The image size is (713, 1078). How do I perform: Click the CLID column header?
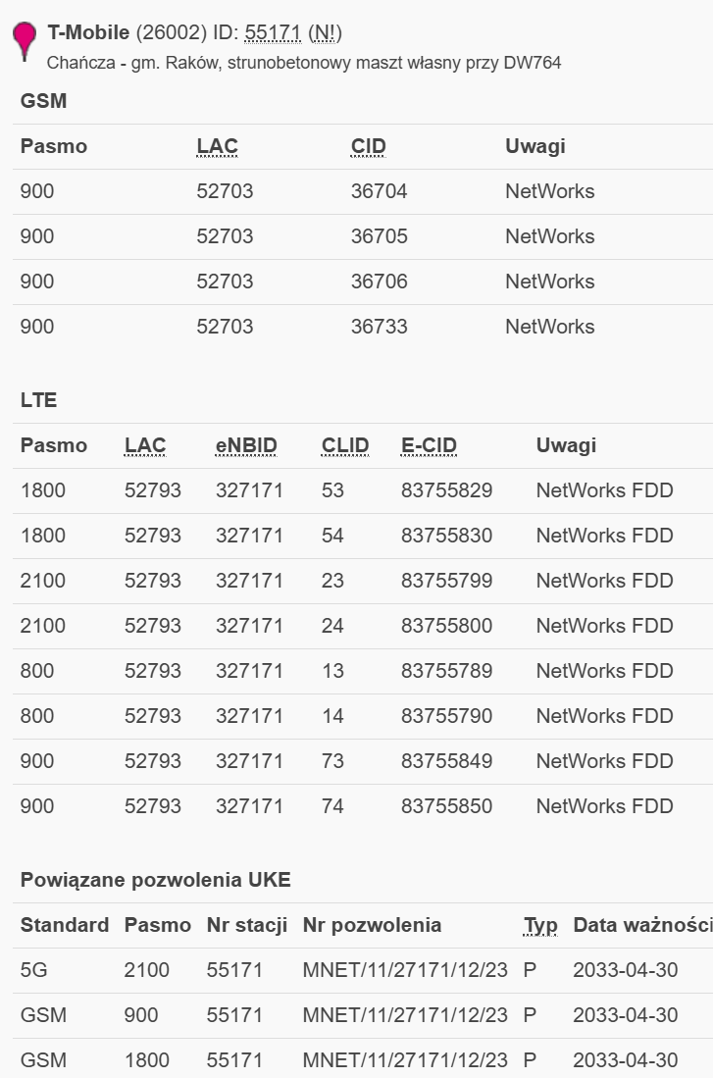(345, 444)
